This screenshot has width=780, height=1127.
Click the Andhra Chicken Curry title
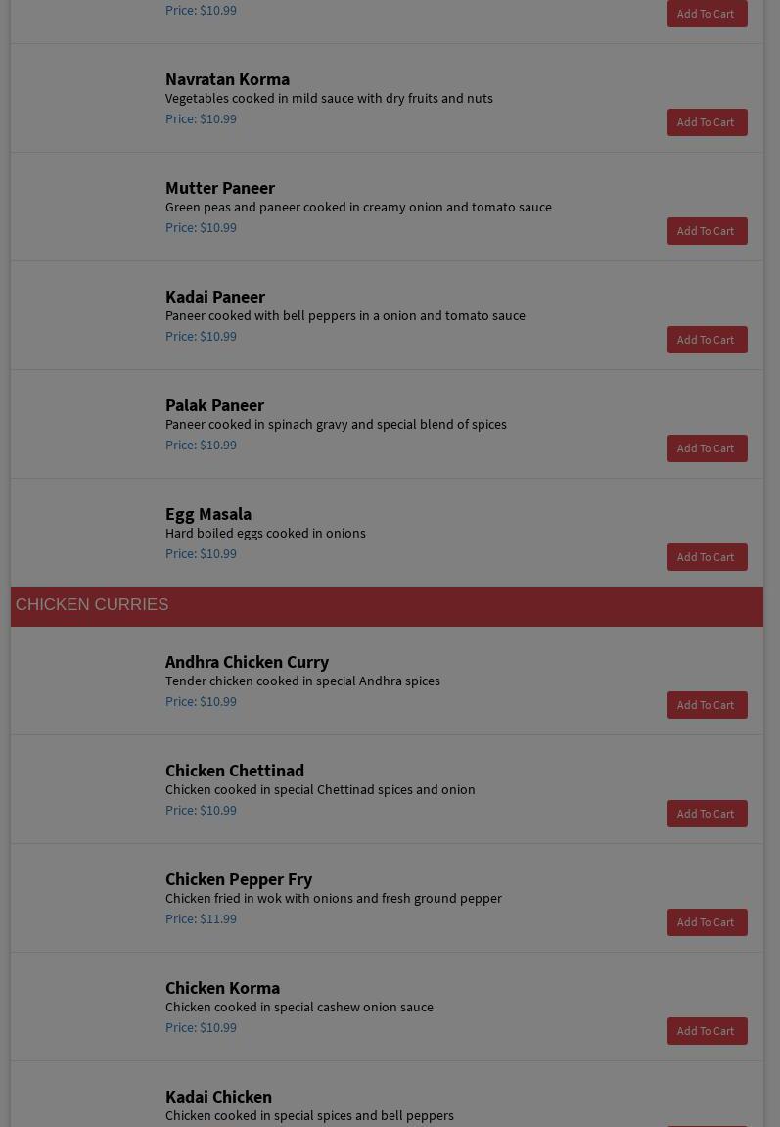[x=247, y=662]
